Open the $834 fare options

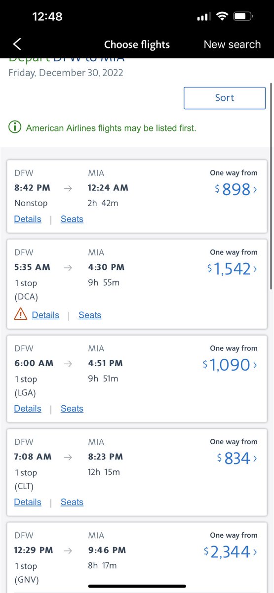(237, 458)
